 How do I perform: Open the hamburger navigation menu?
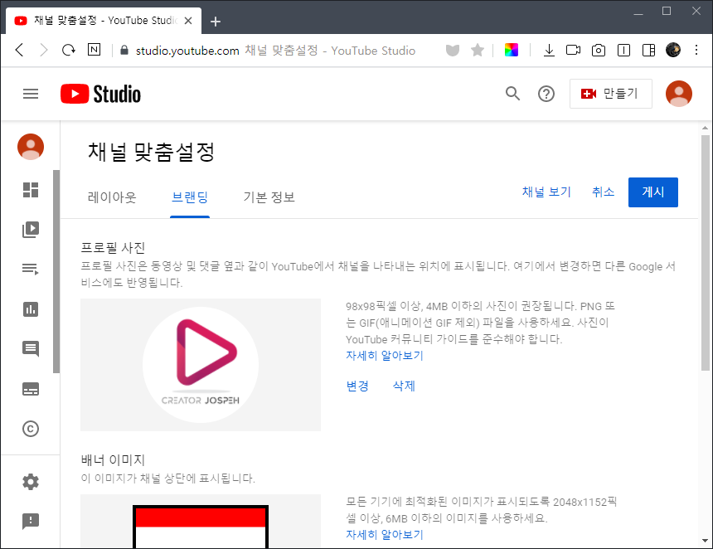[31, 94]
